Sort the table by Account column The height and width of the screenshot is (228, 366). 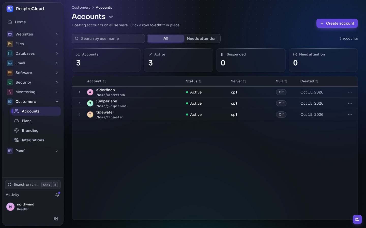click(97, 81)
